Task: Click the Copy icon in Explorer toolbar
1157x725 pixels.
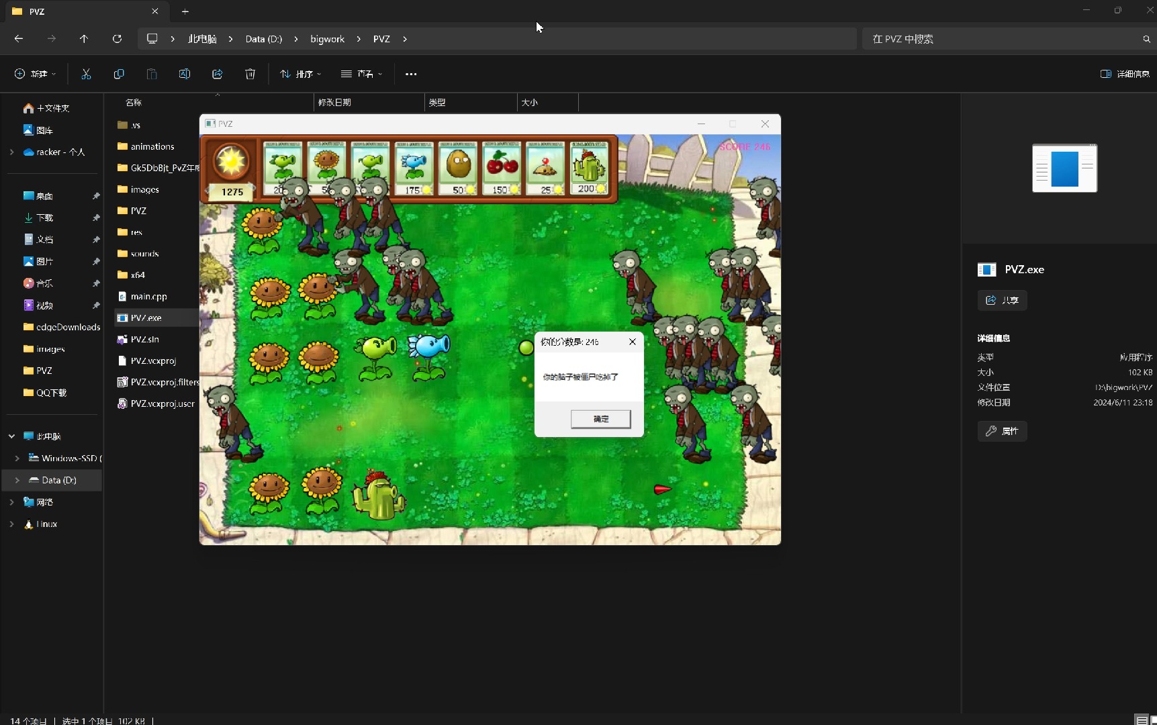Action: [119, 74]
